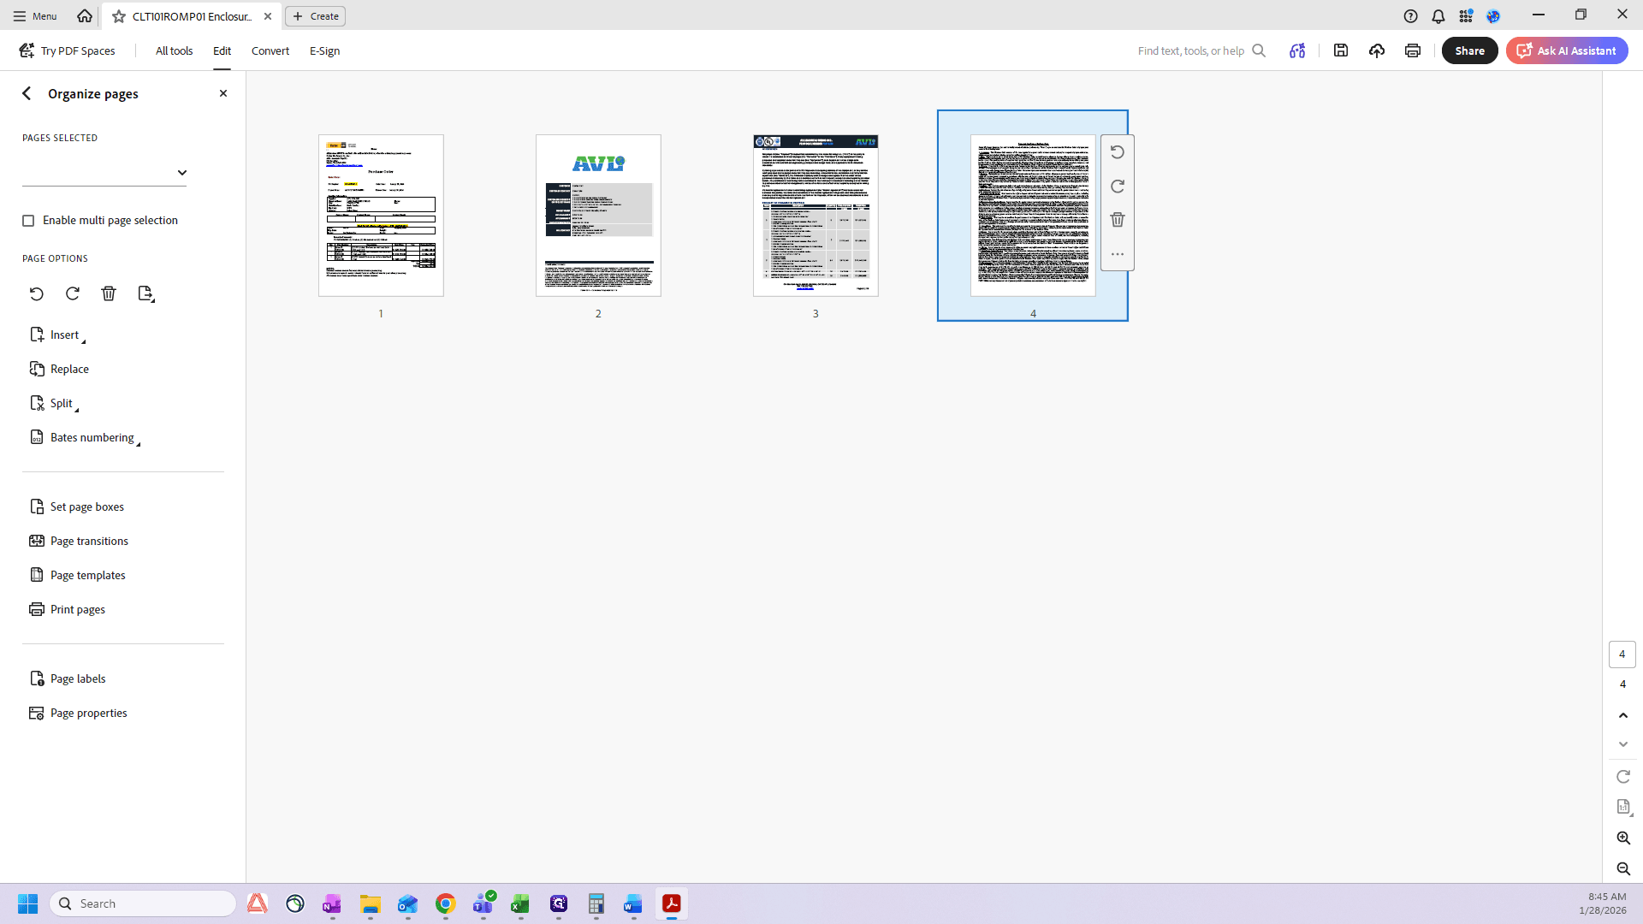This screenshot has height=924, width=1643.
Task: Click Try PDF Spaces
Action: pos(67,50)
